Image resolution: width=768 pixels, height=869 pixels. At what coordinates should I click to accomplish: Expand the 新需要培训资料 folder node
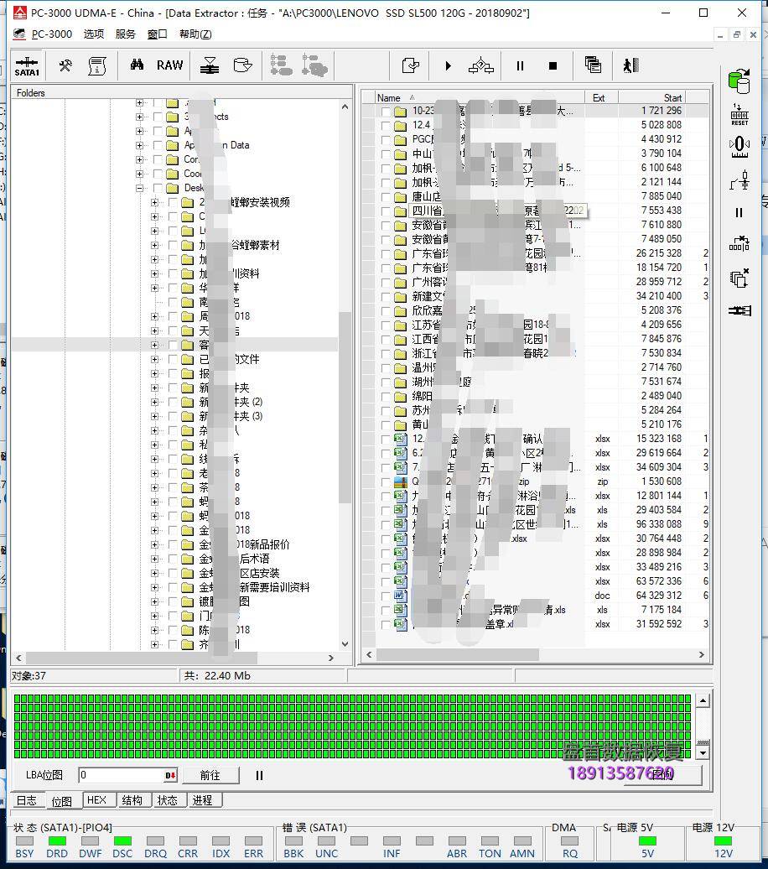point(154,587)
